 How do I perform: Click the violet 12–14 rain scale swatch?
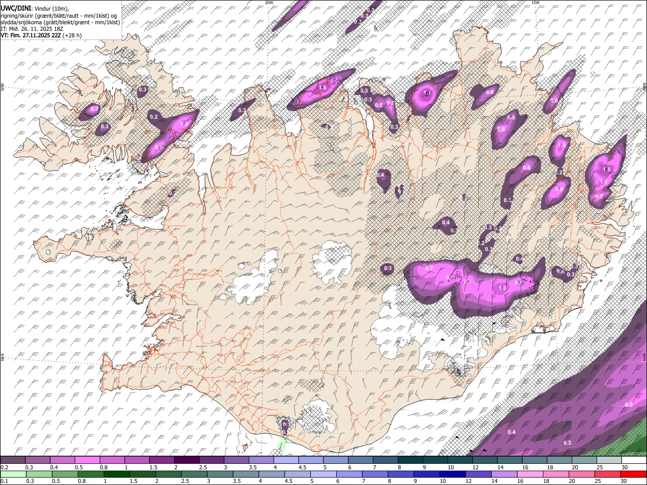coord(479,474)
